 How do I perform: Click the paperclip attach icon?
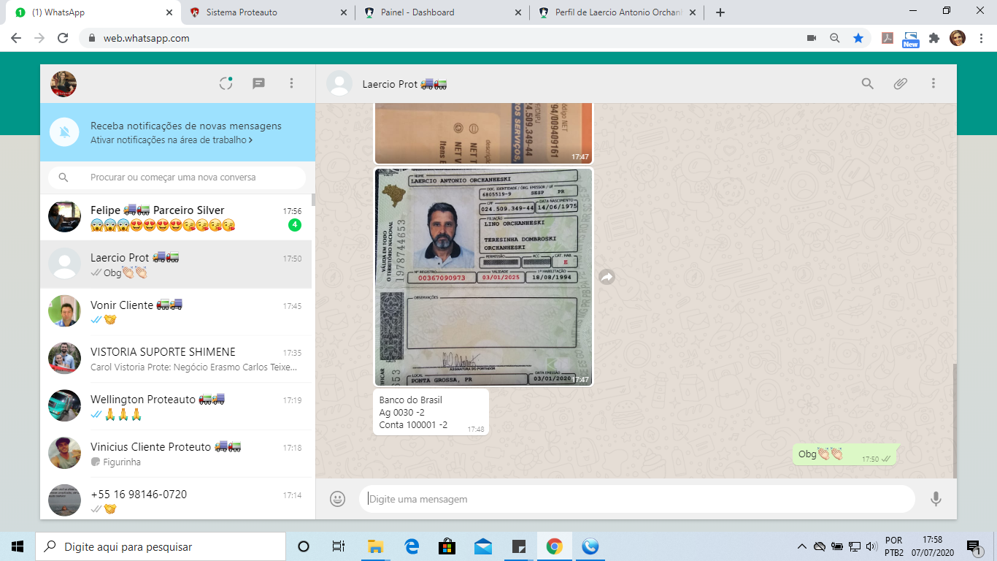[900, 84]
